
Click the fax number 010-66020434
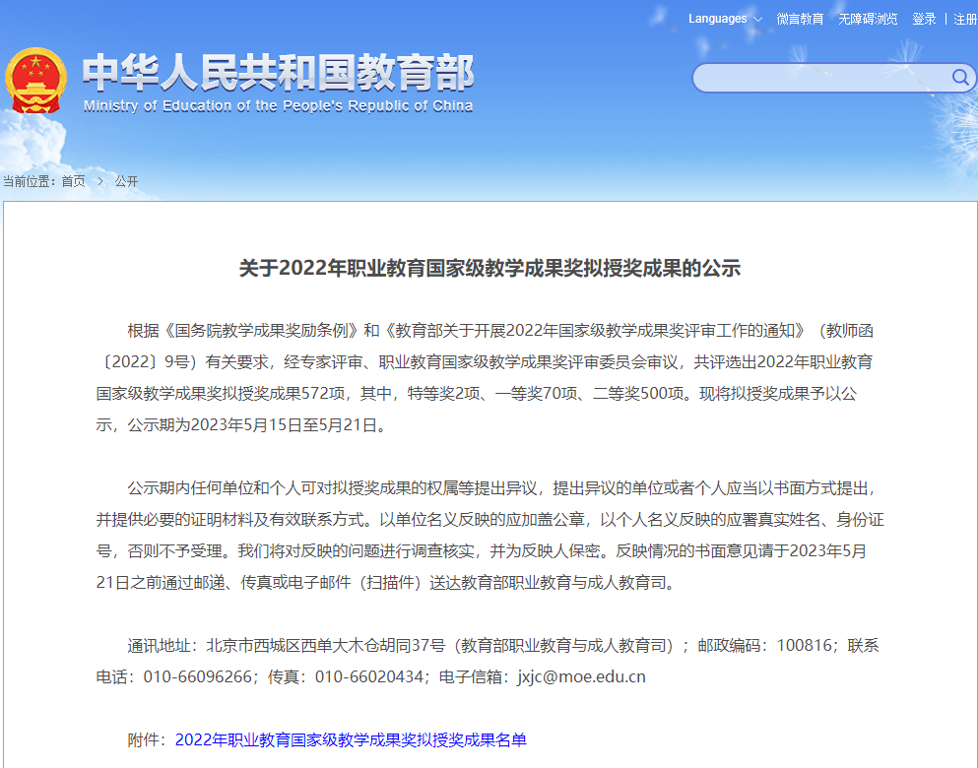point(368,676)
